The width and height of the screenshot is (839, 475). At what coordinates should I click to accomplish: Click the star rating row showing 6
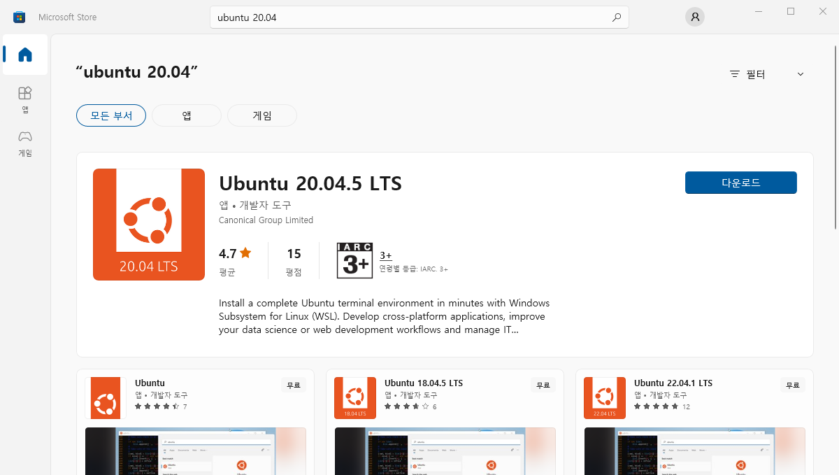click(x=410, y=406)
